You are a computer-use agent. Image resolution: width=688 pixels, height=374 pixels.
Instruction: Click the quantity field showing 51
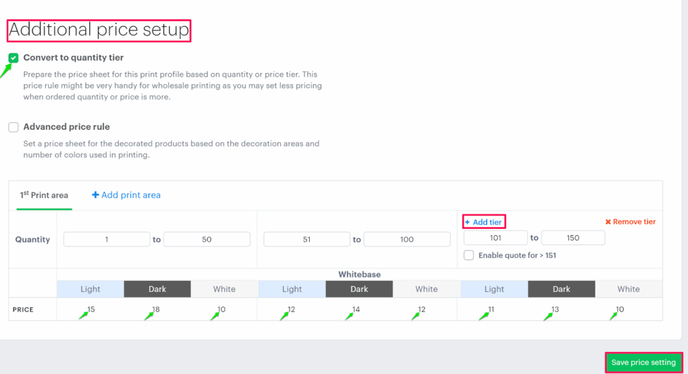point(307,239)
